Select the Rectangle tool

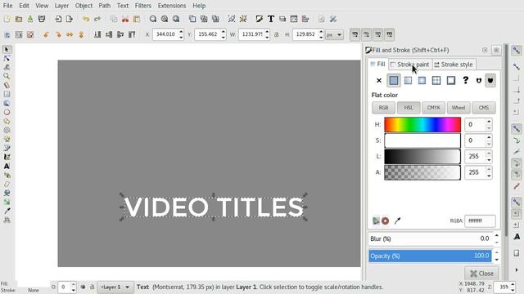[x=7, y=95]
